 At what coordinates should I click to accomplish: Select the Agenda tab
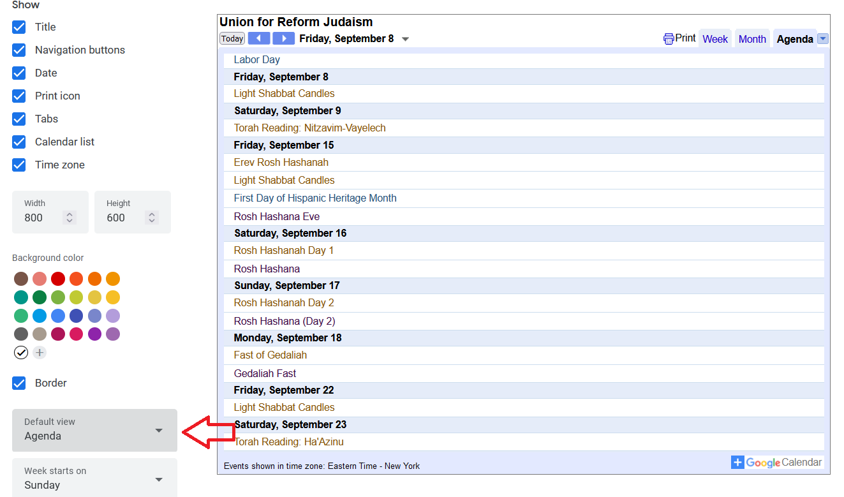(x=795, y=39)
